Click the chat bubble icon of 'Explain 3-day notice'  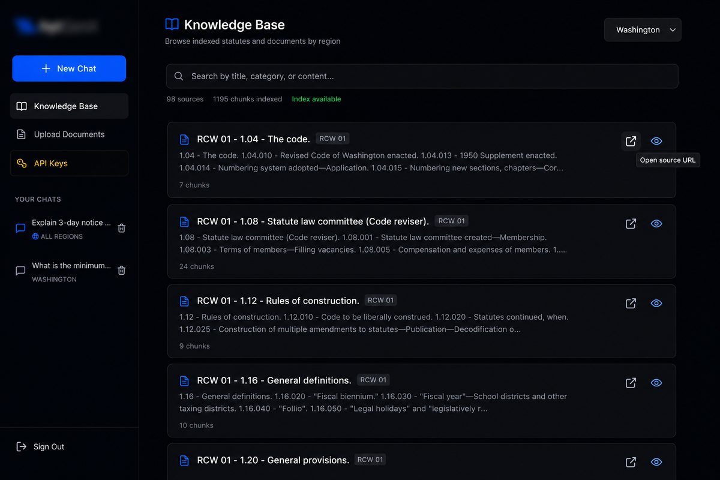pyautogui.click(x=20, y=228)
